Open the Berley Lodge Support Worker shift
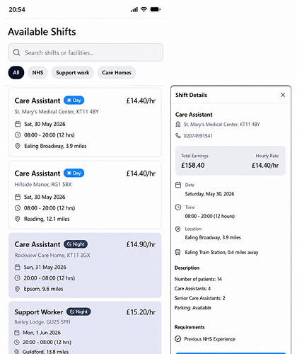Viewport: 297px width, 354px height. click(x=85, y=328)
